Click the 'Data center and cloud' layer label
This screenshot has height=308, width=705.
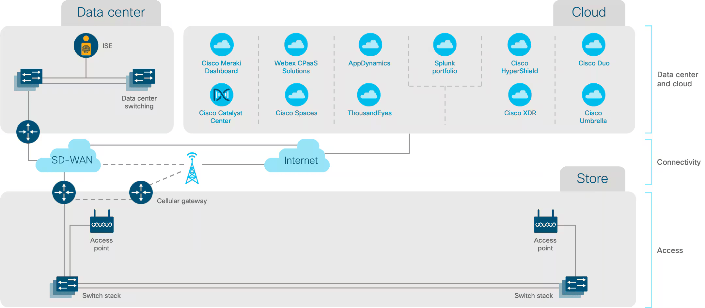[x=677, y=79]
